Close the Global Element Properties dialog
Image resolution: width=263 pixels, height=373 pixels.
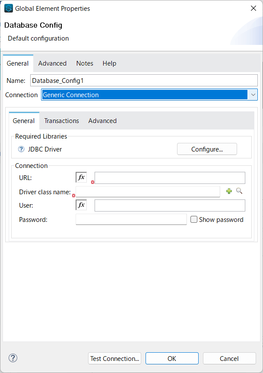click(x=253, y=8)
